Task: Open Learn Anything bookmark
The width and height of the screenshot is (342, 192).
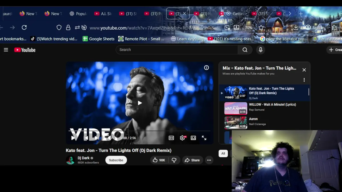Action: pyautogui.click(x=187, y=39)
